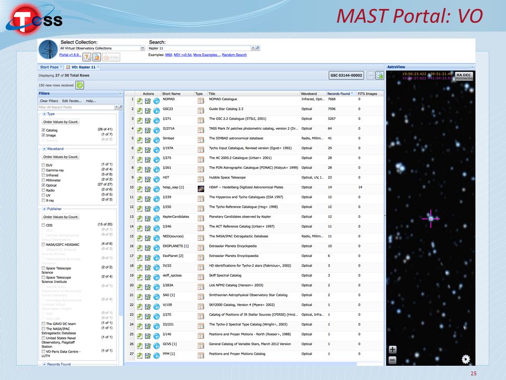Uncheck the Image type filter
The height and width of the screenshot is (380, 506).
[43, 135]
